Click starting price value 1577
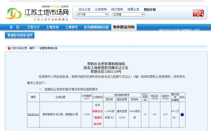 tap(166, 114)
